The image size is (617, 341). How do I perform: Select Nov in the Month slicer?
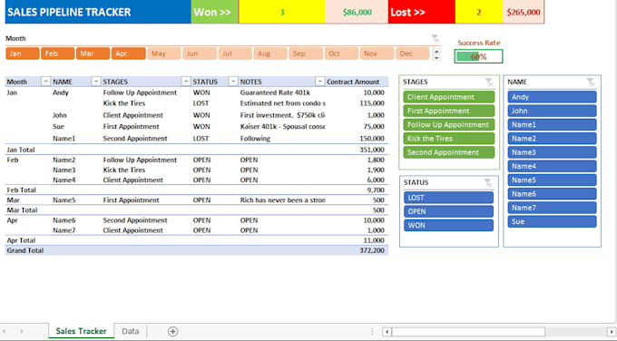tap(377, 54)
